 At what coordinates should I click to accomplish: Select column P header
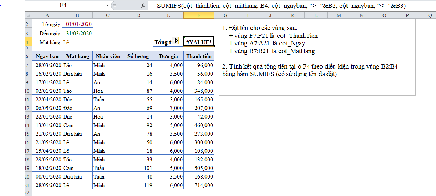pyautogui.click(x=407, y=15)
